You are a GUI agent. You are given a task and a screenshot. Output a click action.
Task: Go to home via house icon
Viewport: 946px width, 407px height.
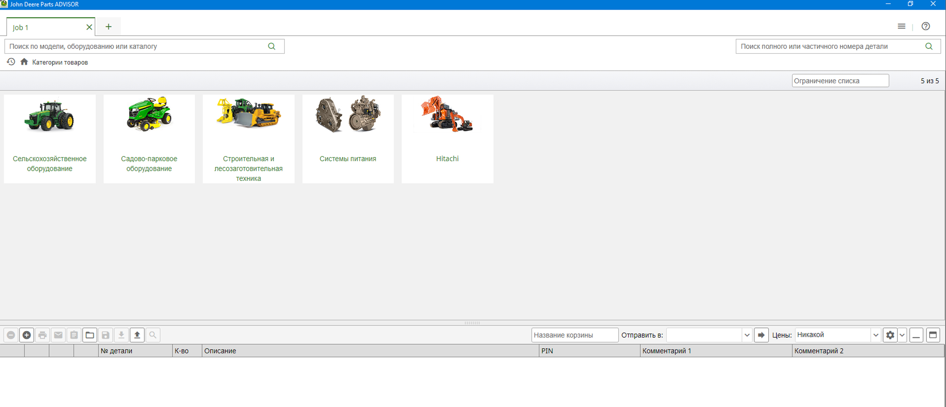(24, 62)
